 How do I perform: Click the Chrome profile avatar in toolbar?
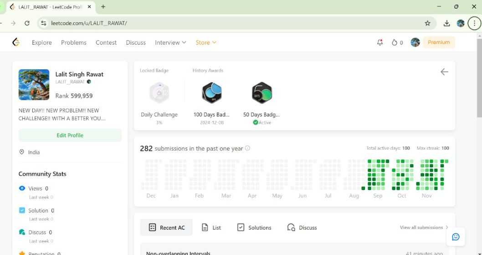[461, 23]
